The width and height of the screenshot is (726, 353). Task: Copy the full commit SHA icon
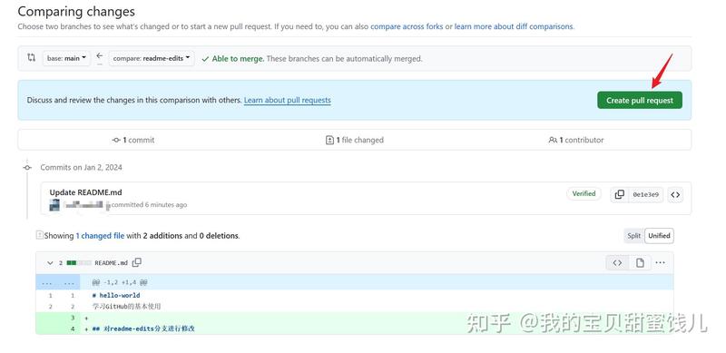click(x=619, y=194)
